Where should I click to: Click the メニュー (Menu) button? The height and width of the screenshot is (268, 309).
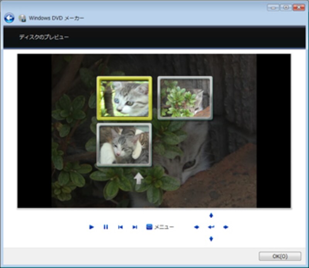pos(160,227)
